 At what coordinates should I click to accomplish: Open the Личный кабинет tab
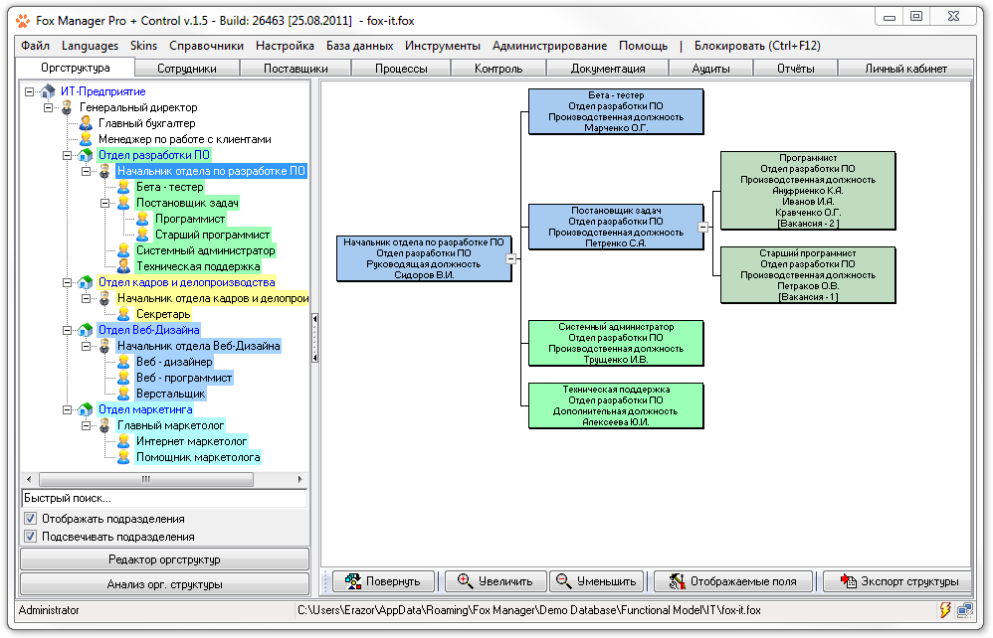pyautogui.click(x=906, y=69)
